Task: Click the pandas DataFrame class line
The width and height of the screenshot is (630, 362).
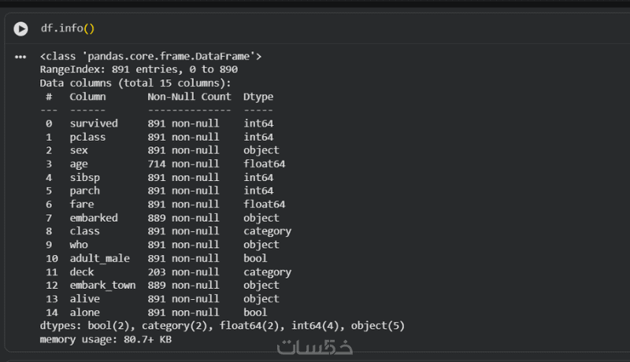Action: pyautogui.click(x=150, y=57)
